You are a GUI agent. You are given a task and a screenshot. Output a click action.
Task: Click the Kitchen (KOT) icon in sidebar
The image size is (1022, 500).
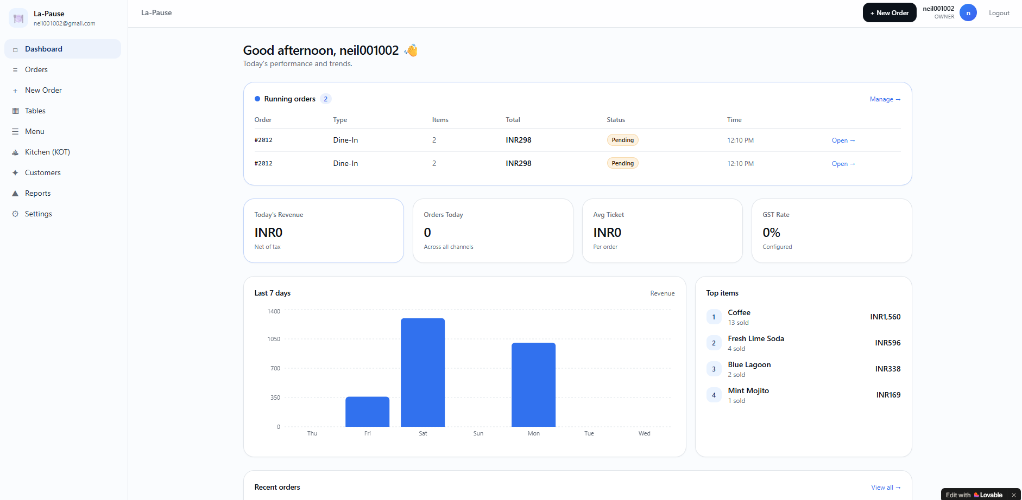click(15, 152)
